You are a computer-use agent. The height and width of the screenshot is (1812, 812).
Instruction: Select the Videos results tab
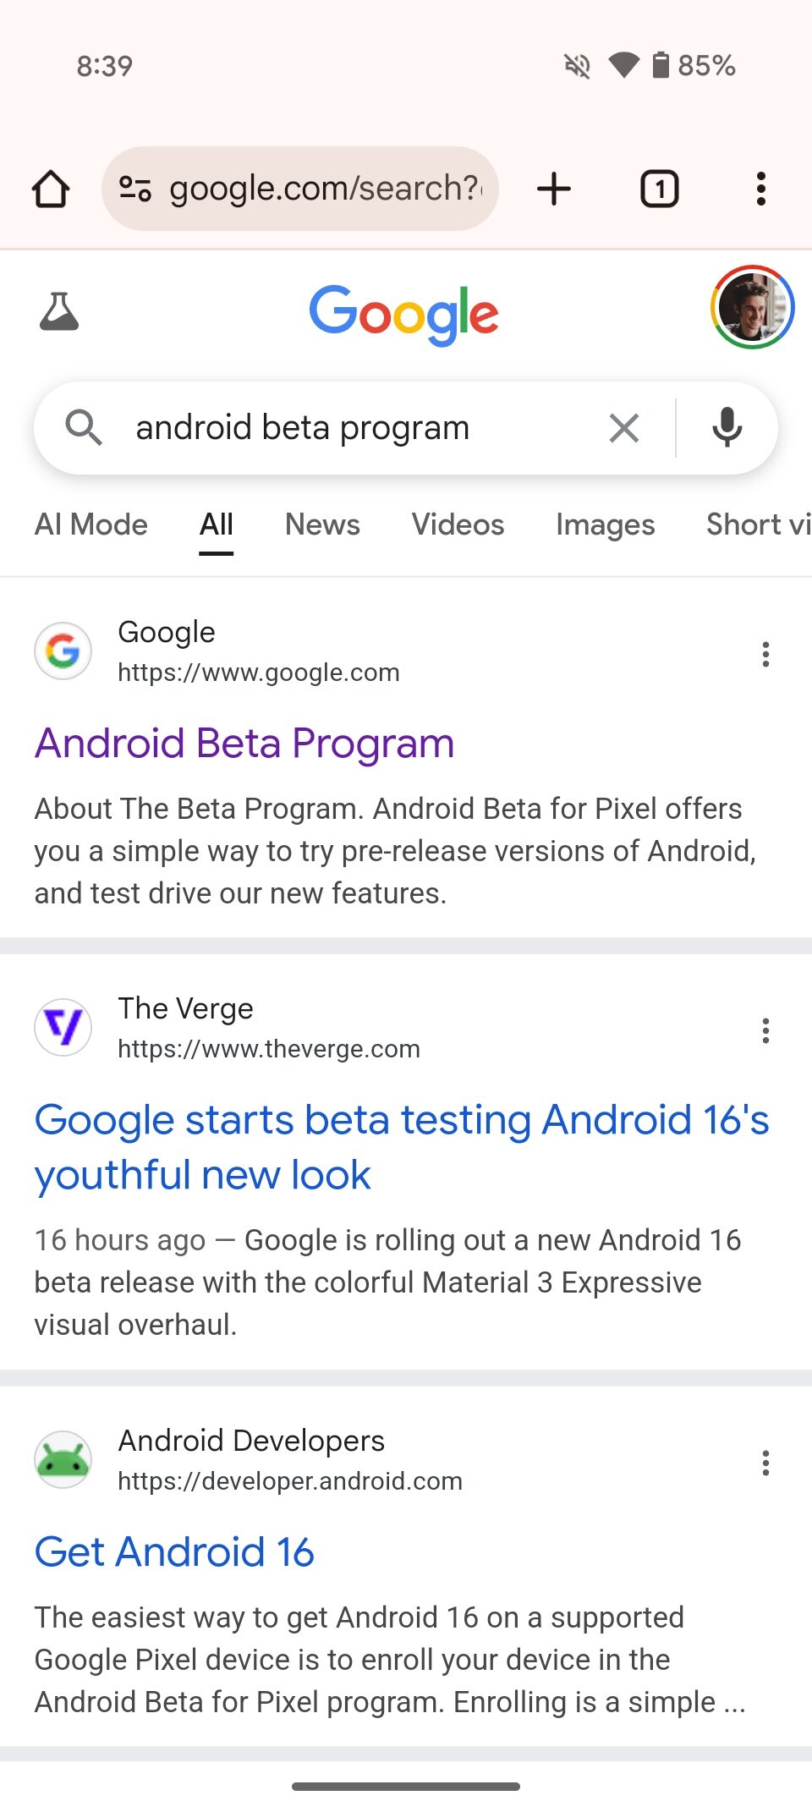pyautogui.click(x=458, y=524)
